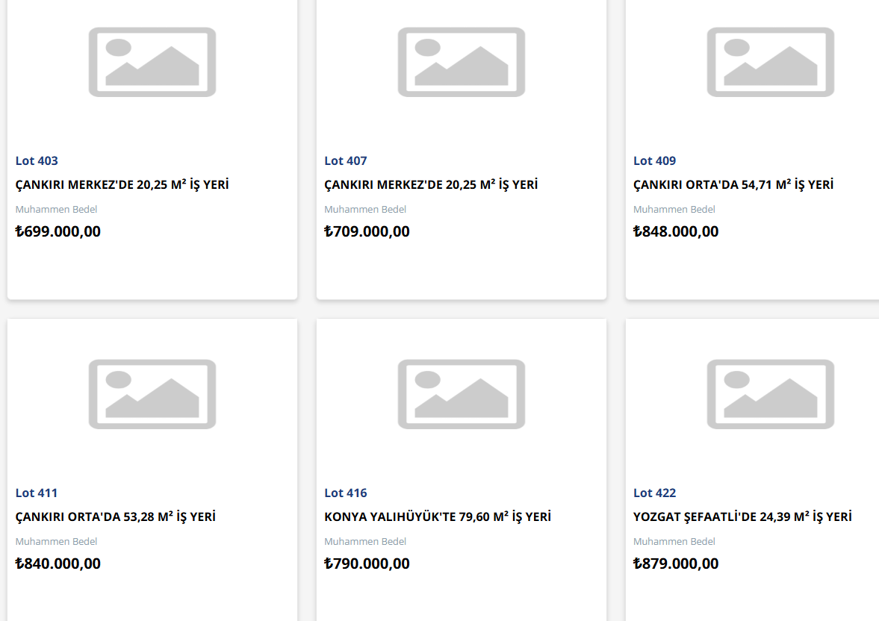Image resolution: width=879 pixels, height=621 pixels.
Task: Click the Lot 422 label
Action: coord(654,493)
